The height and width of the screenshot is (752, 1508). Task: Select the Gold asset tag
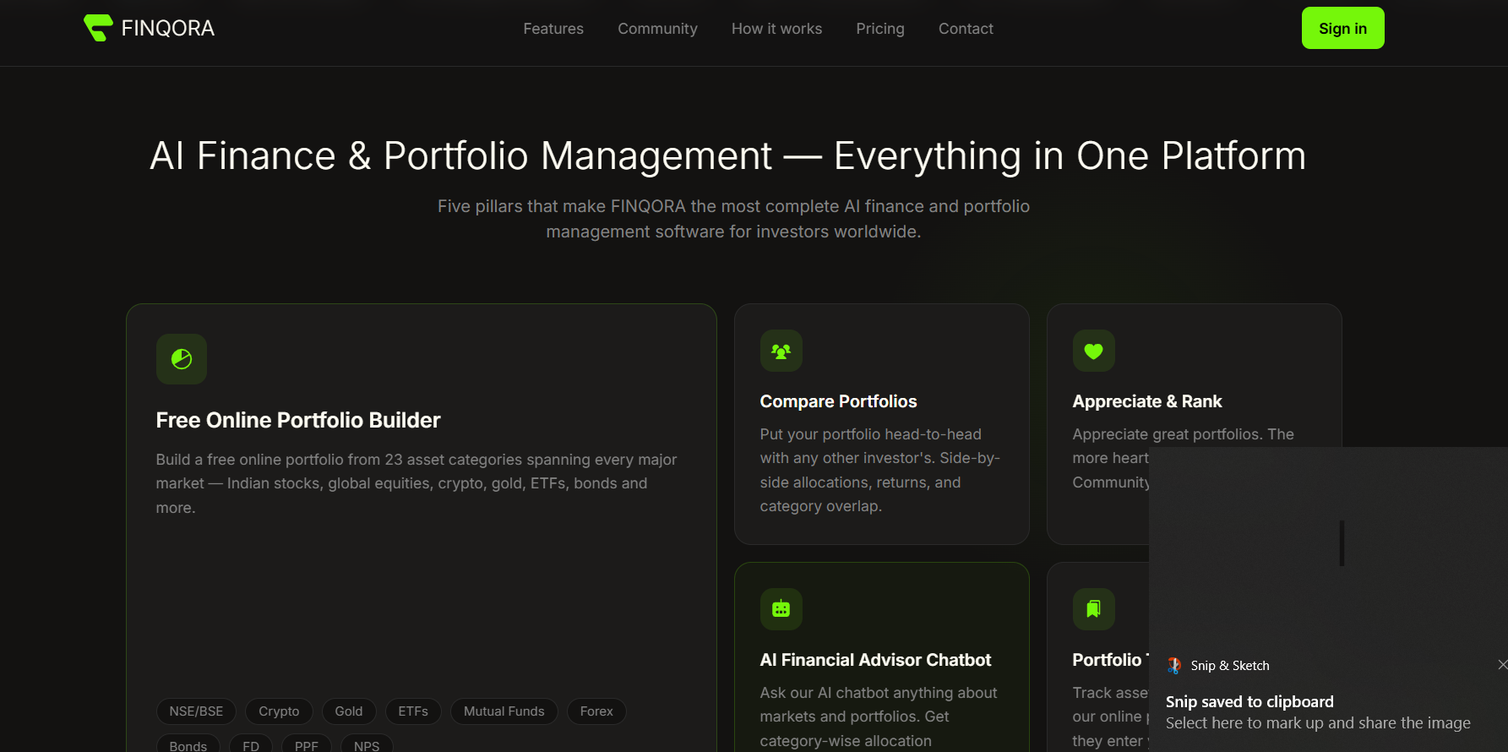click(349, 711)
